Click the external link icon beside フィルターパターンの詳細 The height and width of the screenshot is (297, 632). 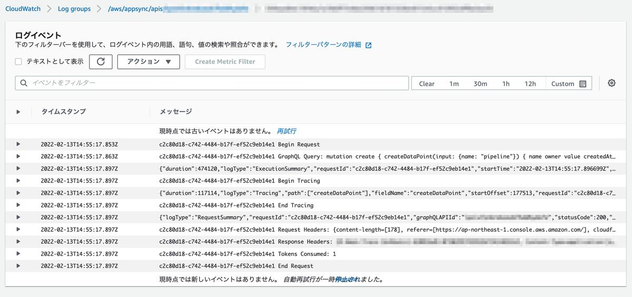(x=368, y=45)
